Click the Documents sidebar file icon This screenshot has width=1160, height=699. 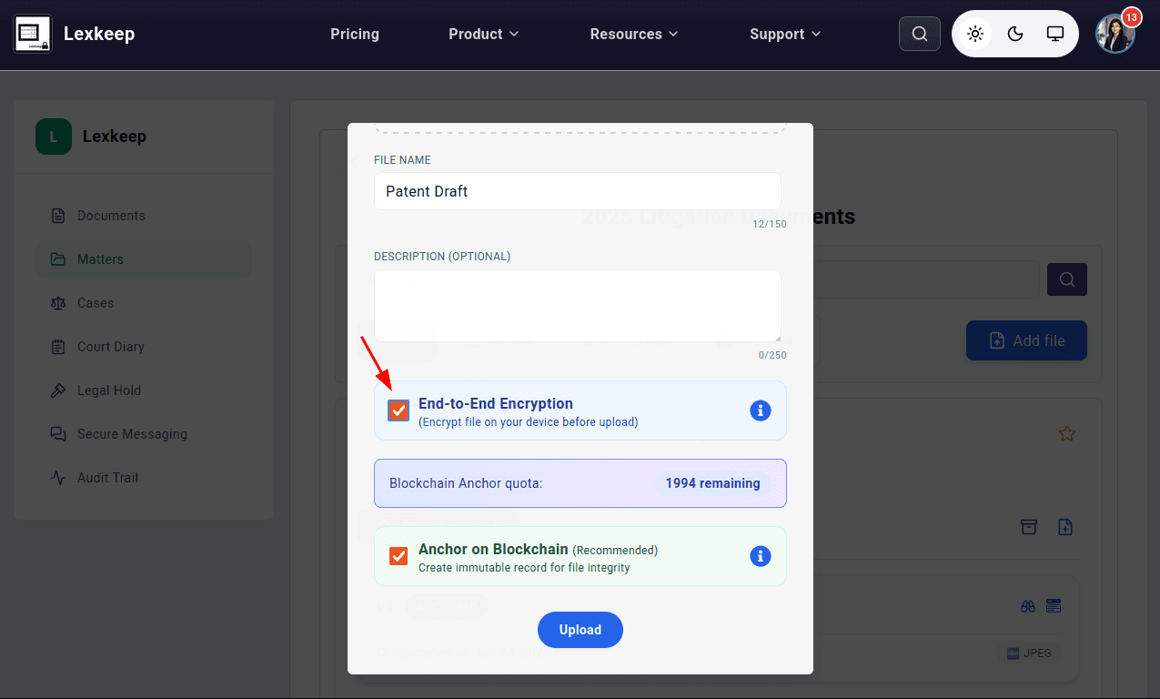tap(58, 216)
